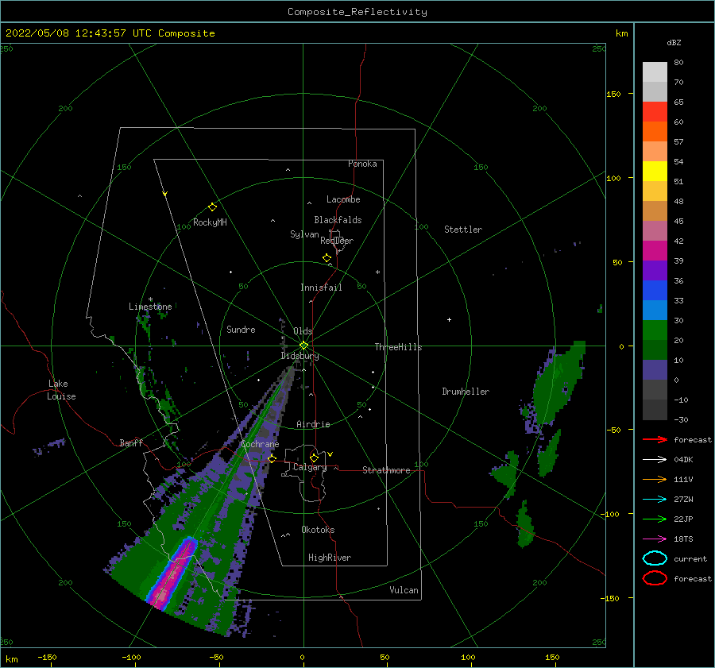Click the Vulcan town label

pyautogui.click(x=404, y=590)
